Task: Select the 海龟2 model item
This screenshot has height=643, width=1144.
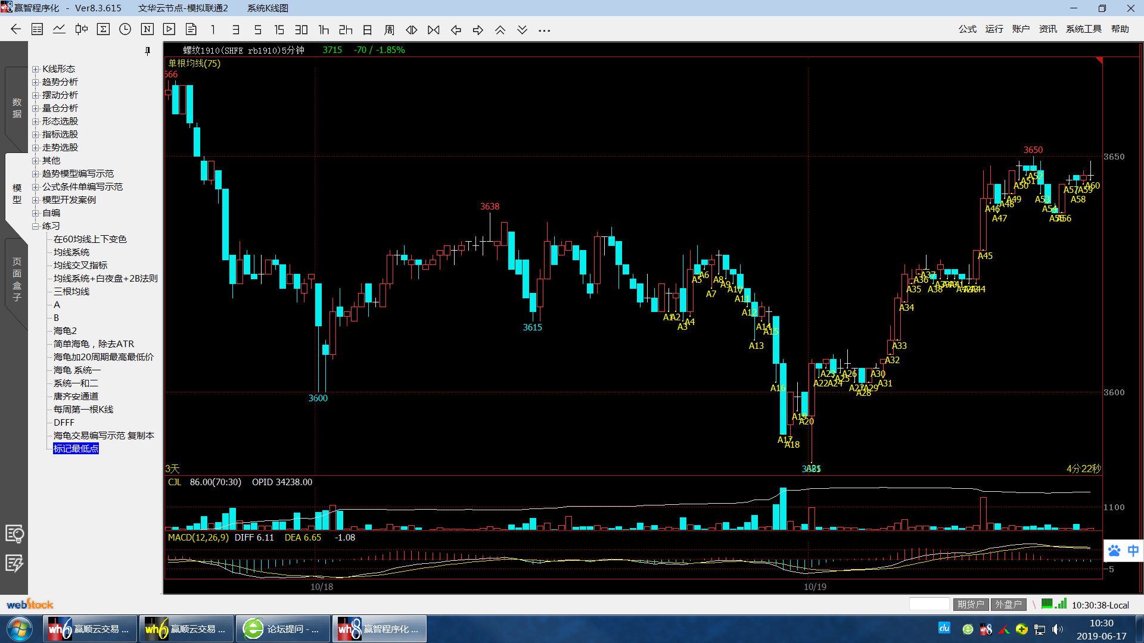Action: [65, 330]
